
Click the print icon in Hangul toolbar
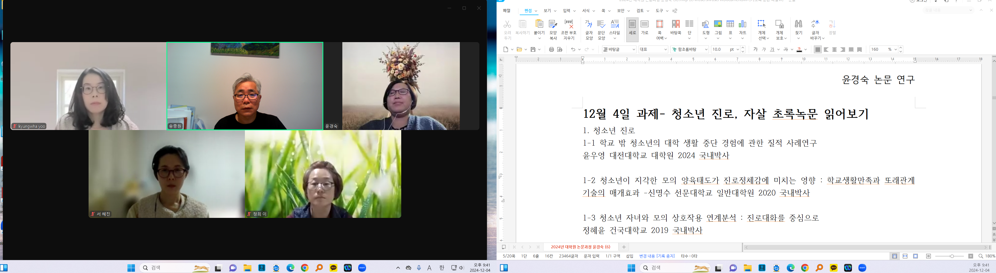[x=551, y=49]
